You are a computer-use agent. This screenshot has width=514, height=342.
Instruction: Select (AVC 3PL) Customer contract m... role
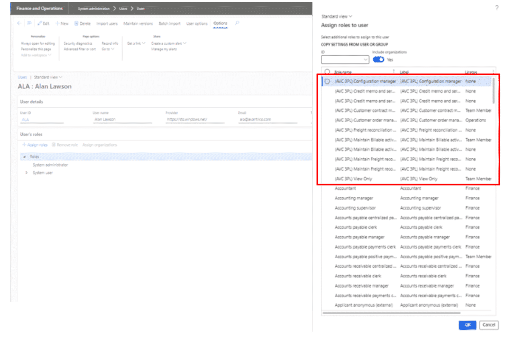[407, 111]
